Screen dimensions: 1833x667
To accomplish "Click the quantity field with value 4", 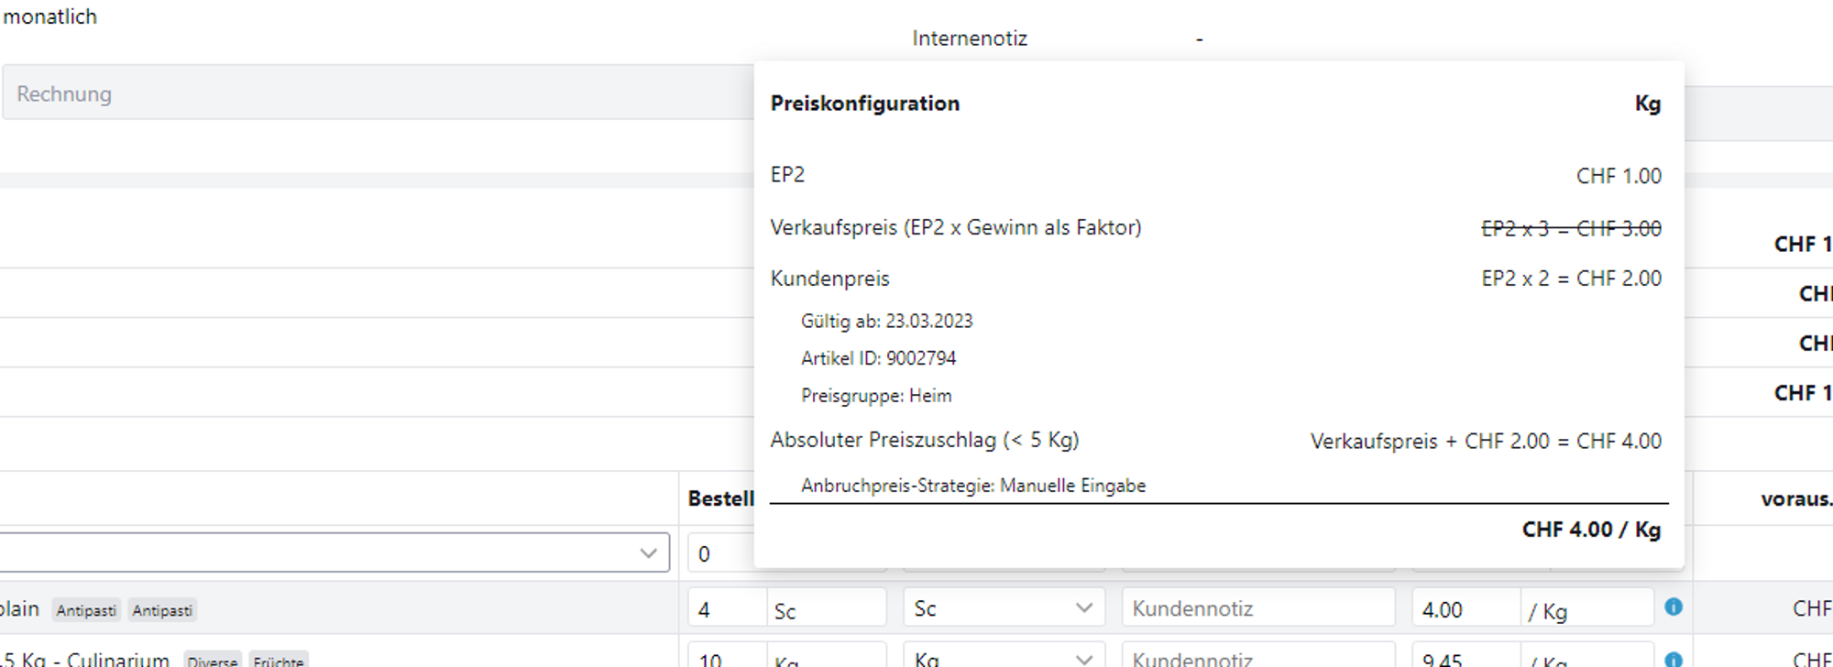I will tap(726, 609).
